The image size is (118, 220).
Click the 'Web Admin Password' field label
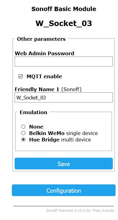point(44,53)
